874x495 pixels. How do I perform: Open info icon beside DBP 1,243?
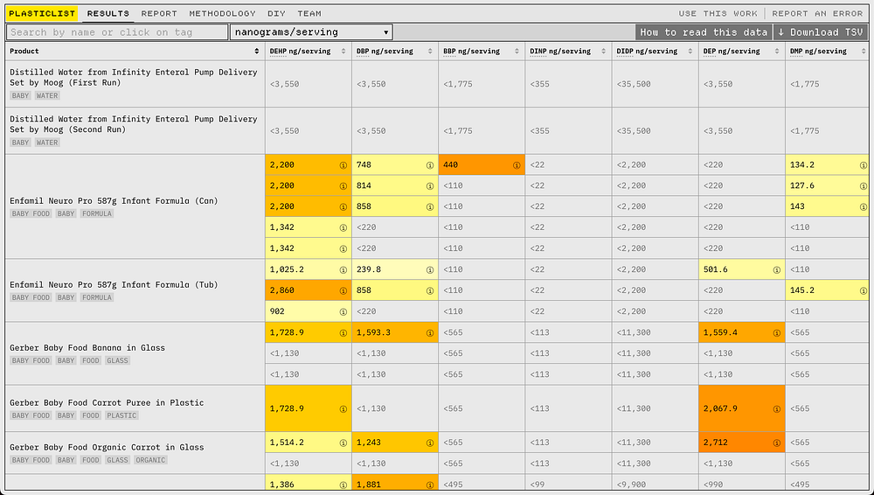[x=430, y=443]
